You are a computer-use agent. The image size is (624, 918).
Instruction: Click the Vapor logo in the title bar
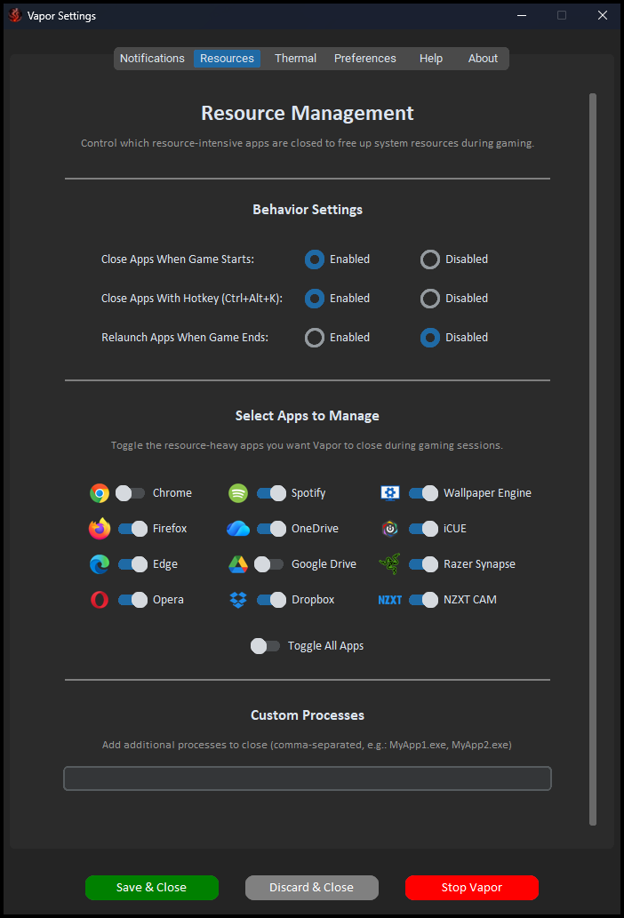tap(15, 15)
